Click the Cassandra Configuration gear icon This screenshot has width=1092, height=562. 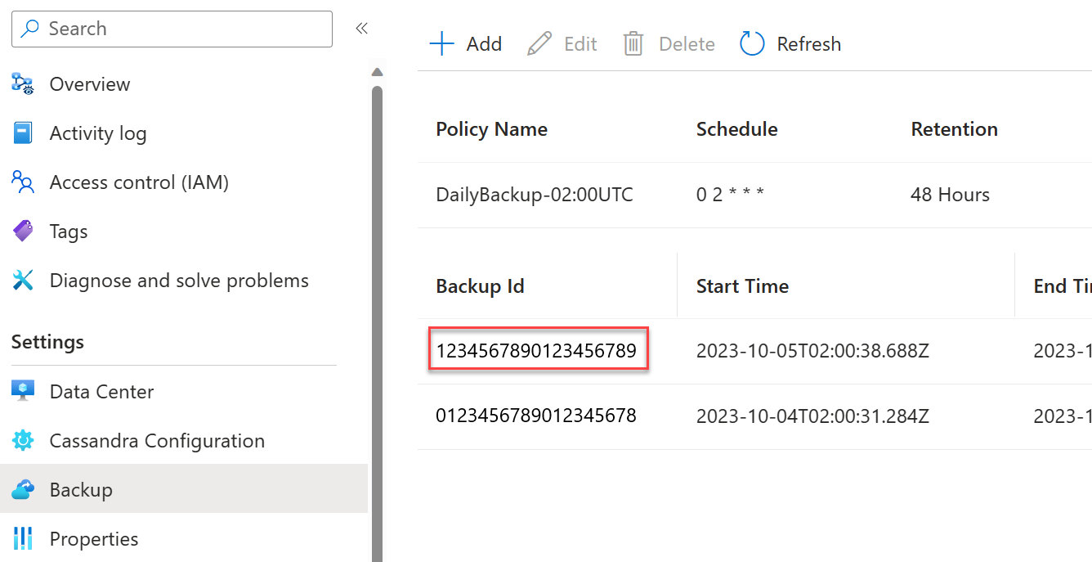pos(22,441)
